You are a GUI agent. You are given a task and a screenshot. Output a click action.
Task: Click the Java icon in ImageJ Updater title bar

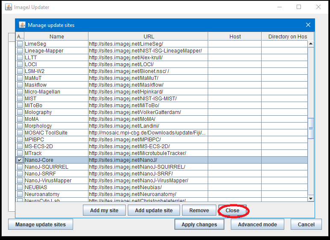[x=9, y=7]
